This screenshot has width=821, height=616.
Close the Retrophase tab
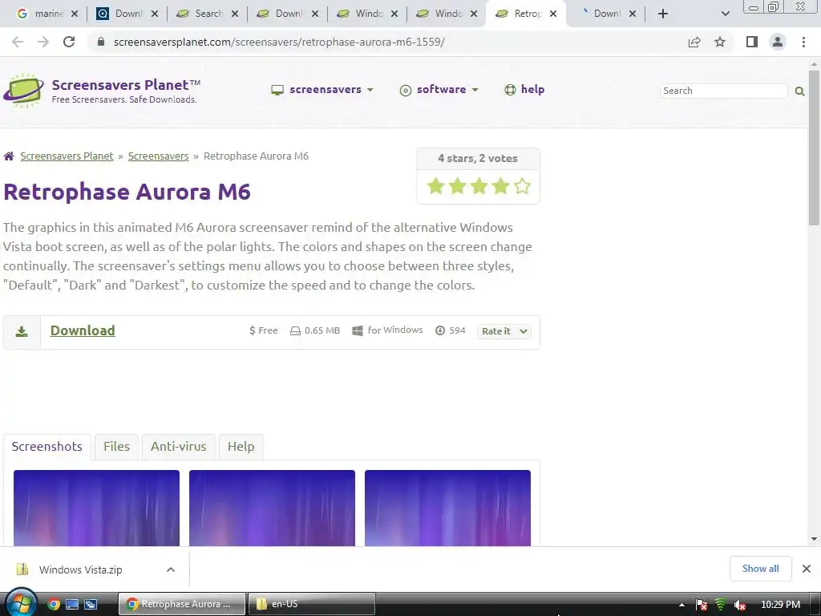tap(553, 14)
